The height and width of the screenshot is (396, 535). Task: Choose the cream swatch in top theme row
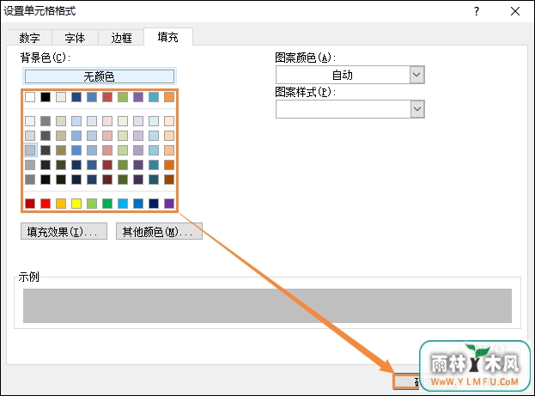[x=61, y=97]
